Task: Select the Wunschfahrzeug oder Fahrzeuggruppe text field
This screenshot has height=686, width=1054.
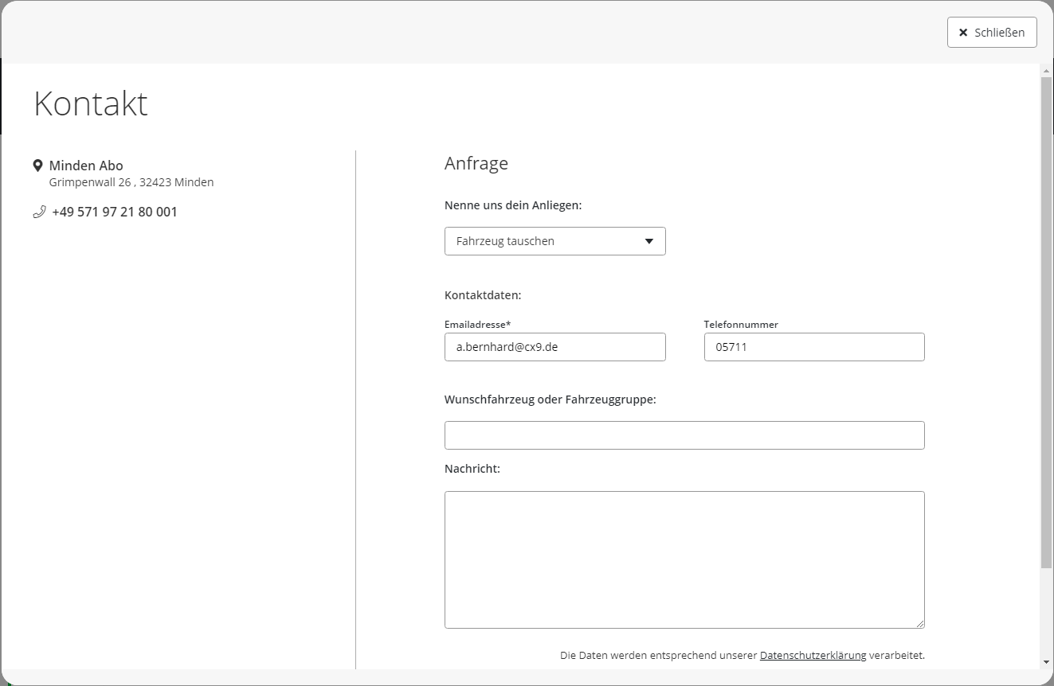Action: click(x=684, y=435)
